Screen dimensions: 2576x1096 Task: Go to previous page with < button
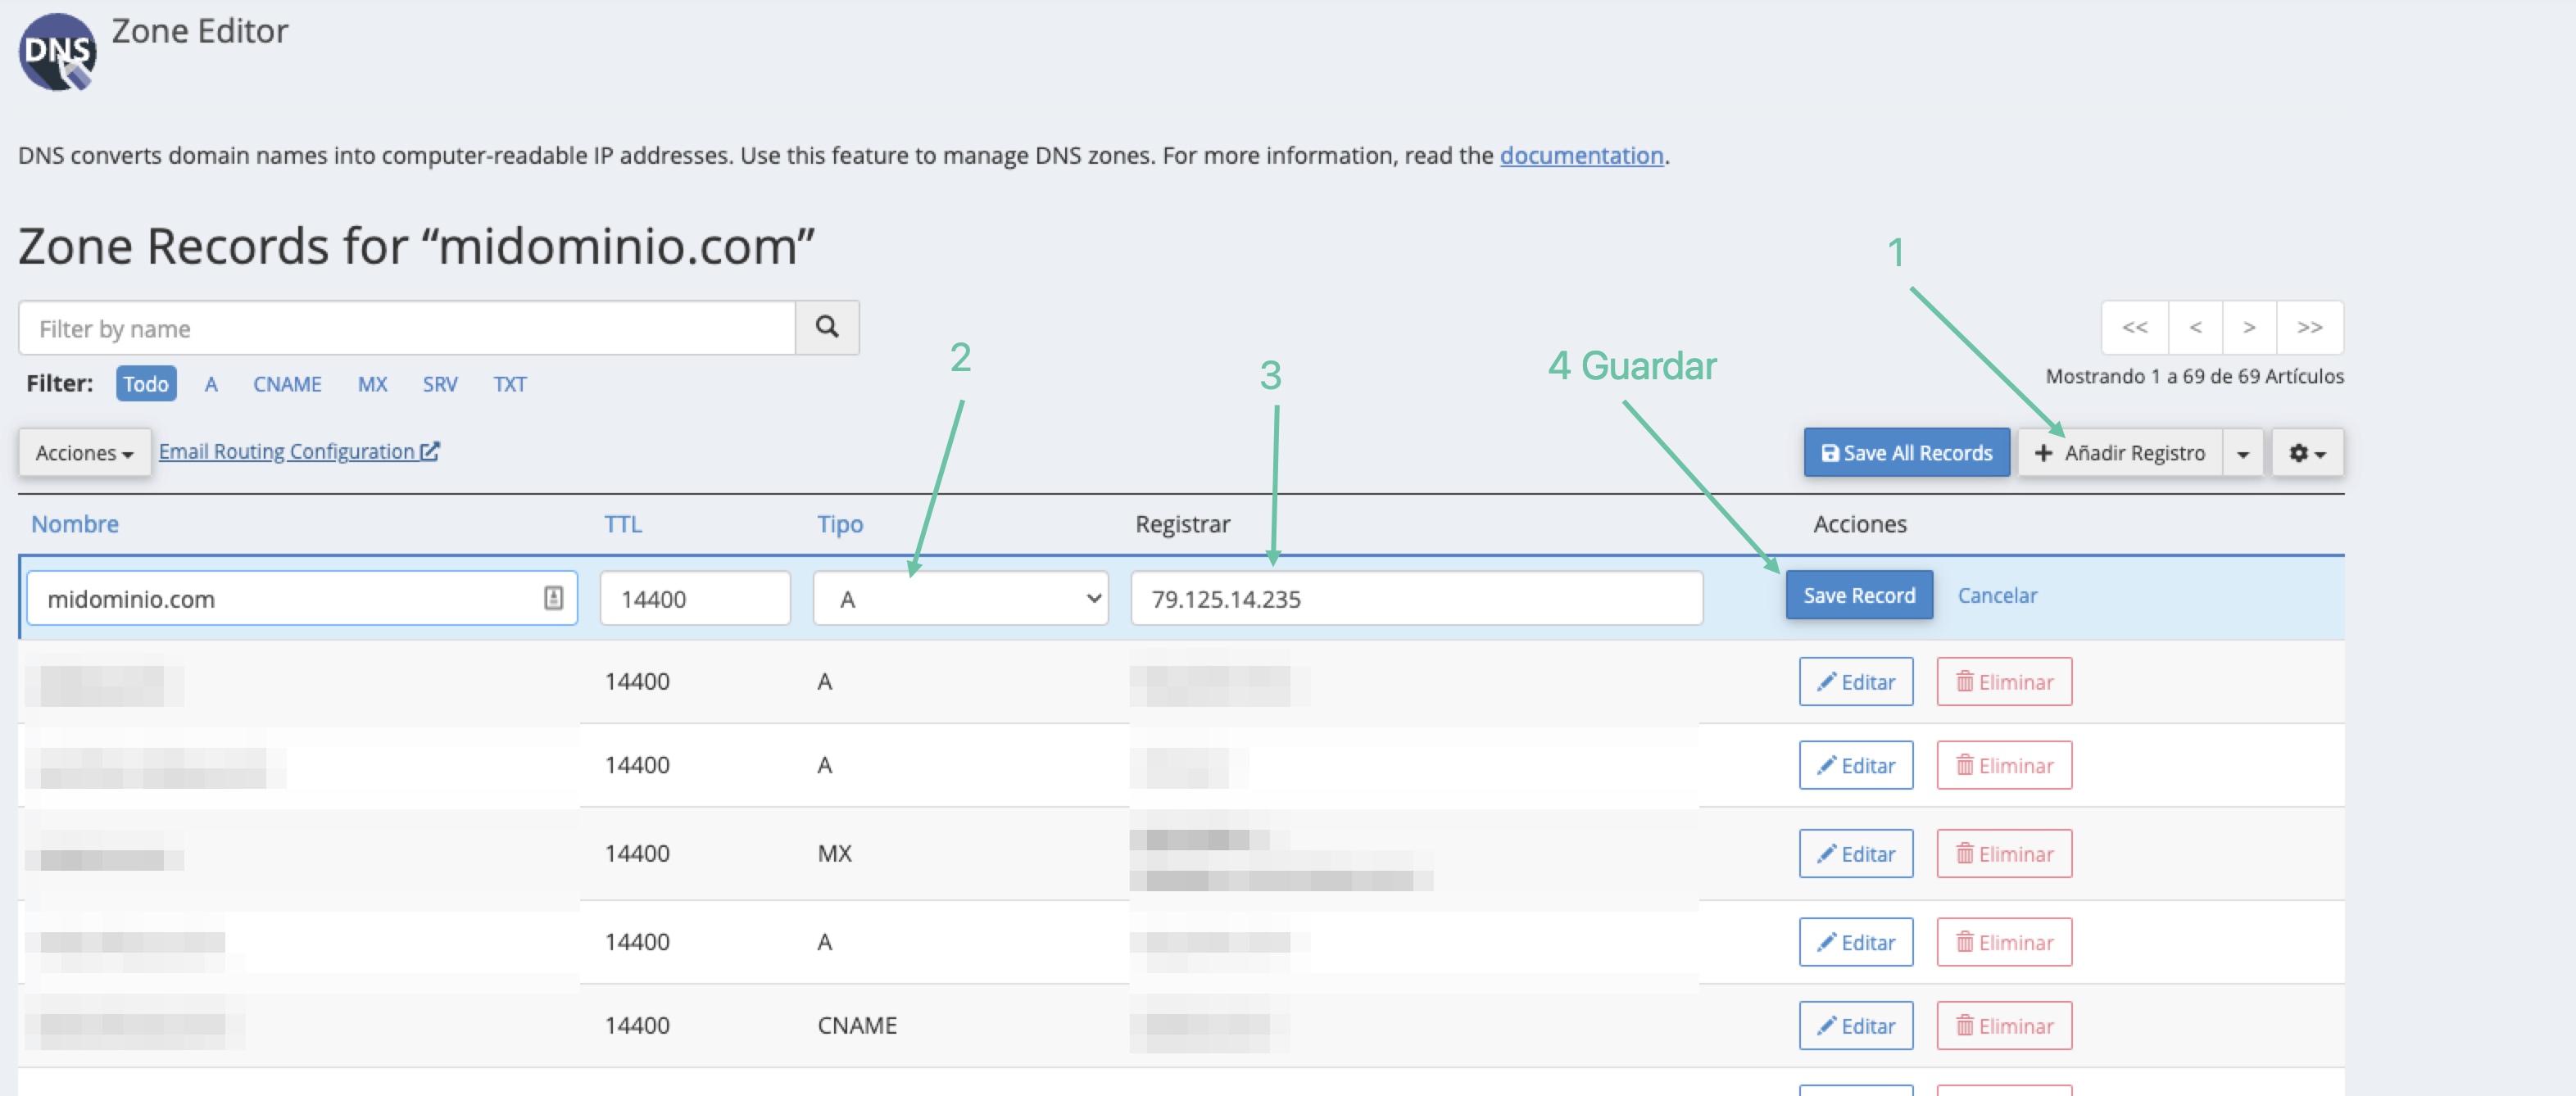(2195, 327)
